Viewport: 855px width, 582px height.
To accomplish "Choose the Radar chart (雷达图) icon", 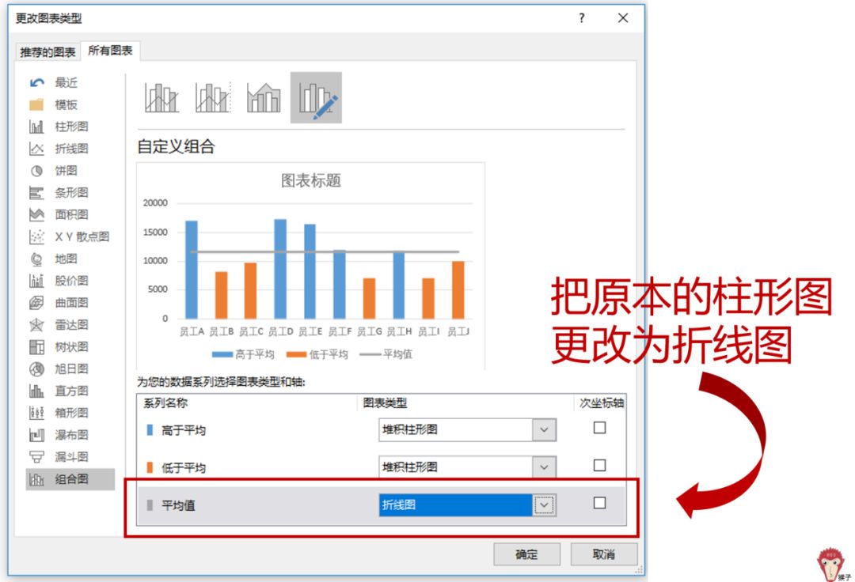I will coord(36,325).
